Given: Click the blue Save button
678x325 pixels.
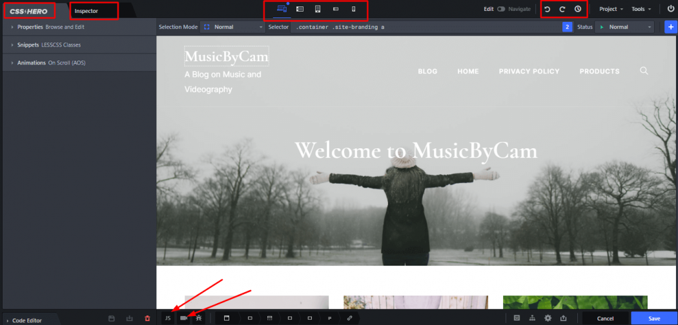Looking at the screenshot, I should 654,318.
